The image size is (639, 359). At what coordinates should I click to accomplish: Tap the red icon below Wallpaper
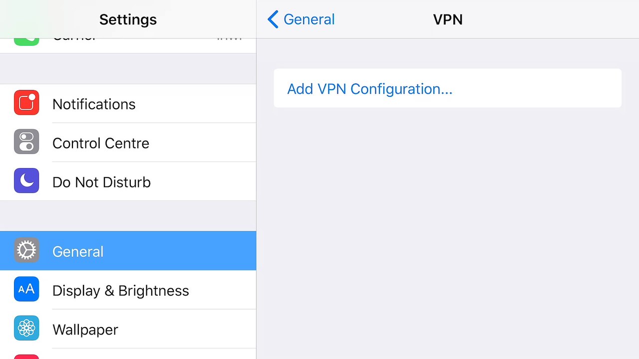coord(26,357)
